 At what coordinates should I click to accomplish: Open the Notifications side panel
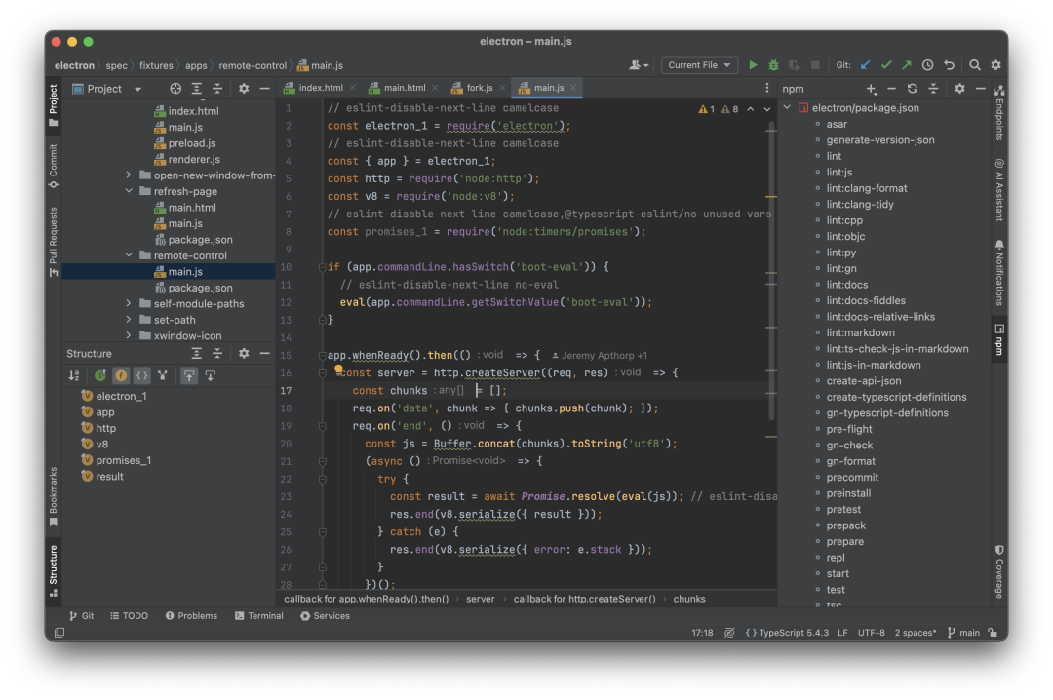[999, 272]
